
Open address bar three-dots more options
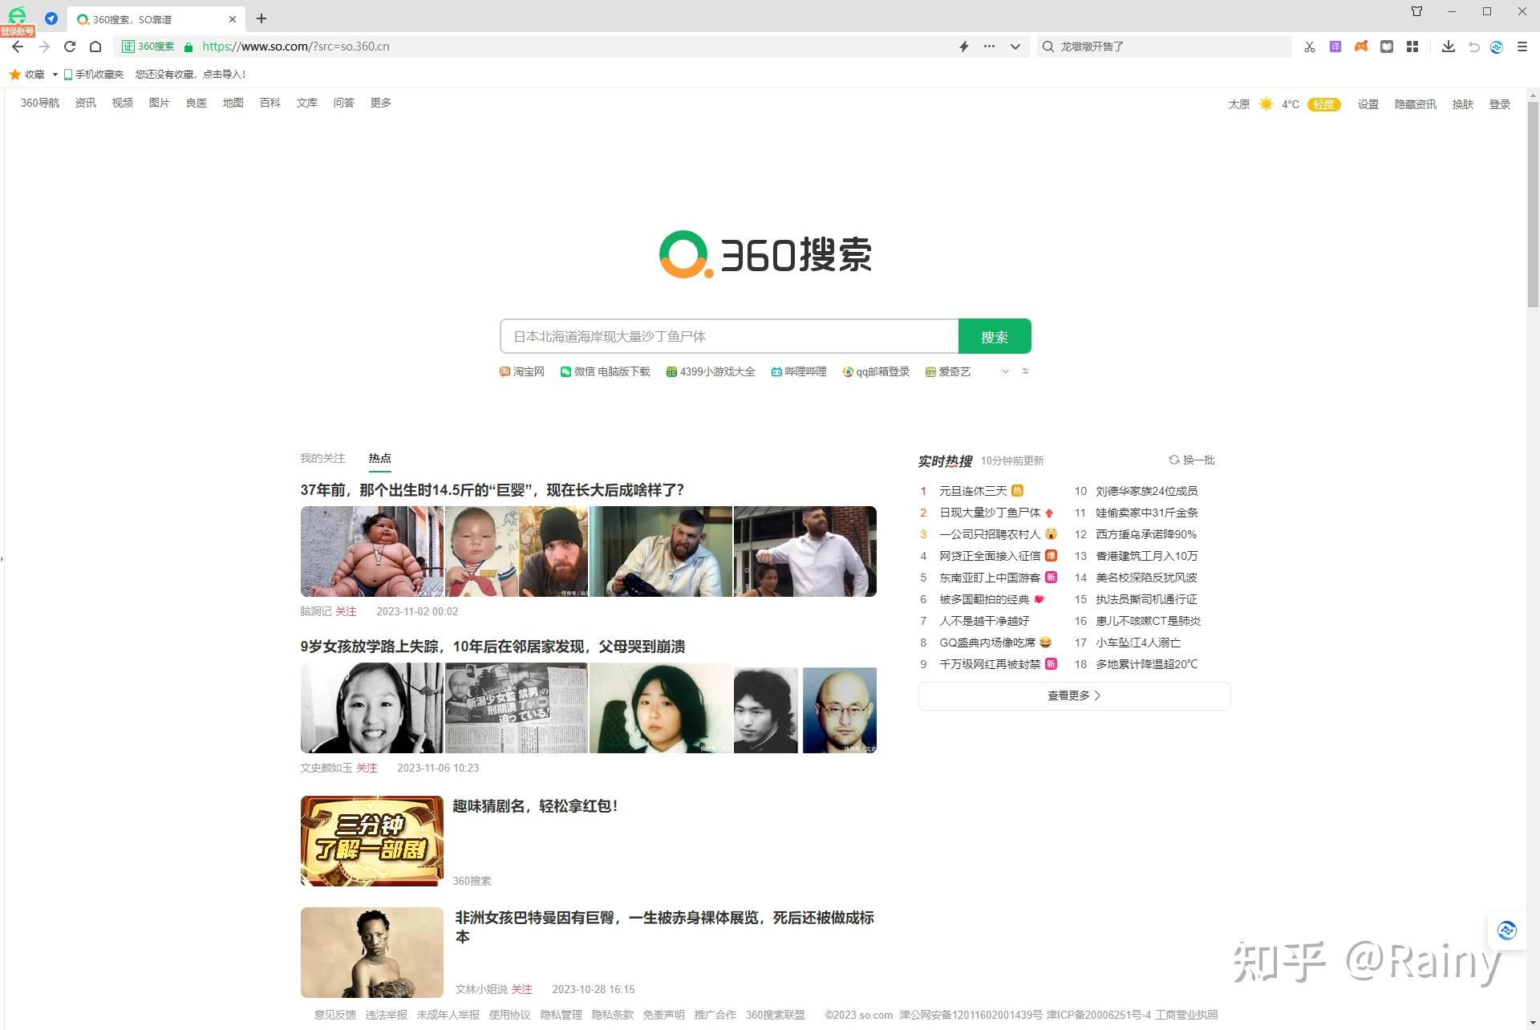click(990, 47)
